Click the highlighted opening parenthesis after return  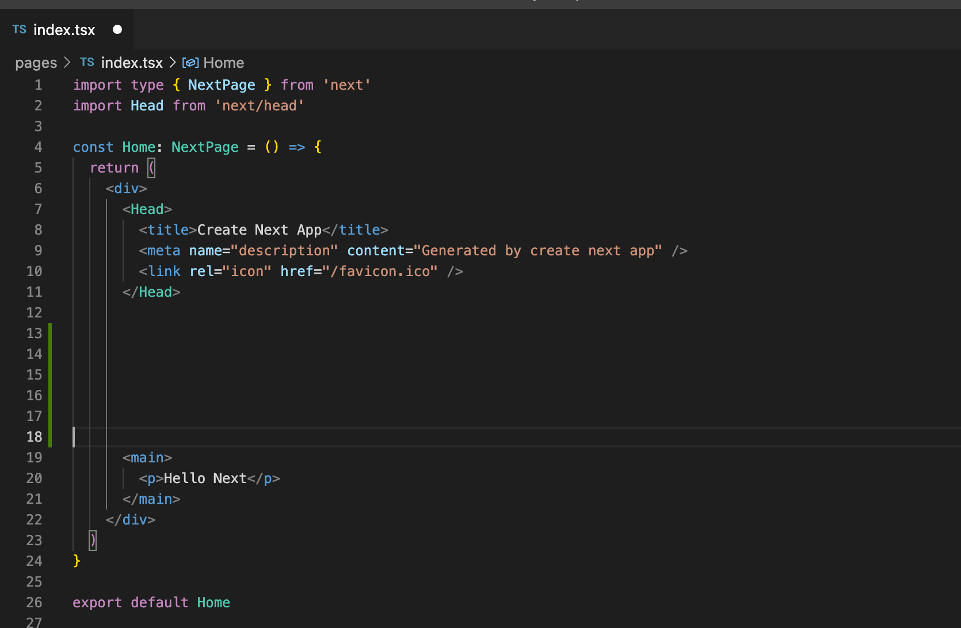151,168
